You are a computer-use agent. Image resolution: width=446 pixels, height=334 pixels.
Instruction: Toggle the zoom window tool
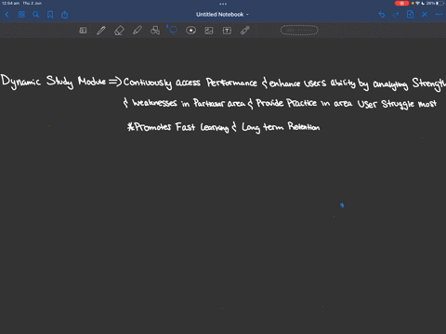pos(83,31)
